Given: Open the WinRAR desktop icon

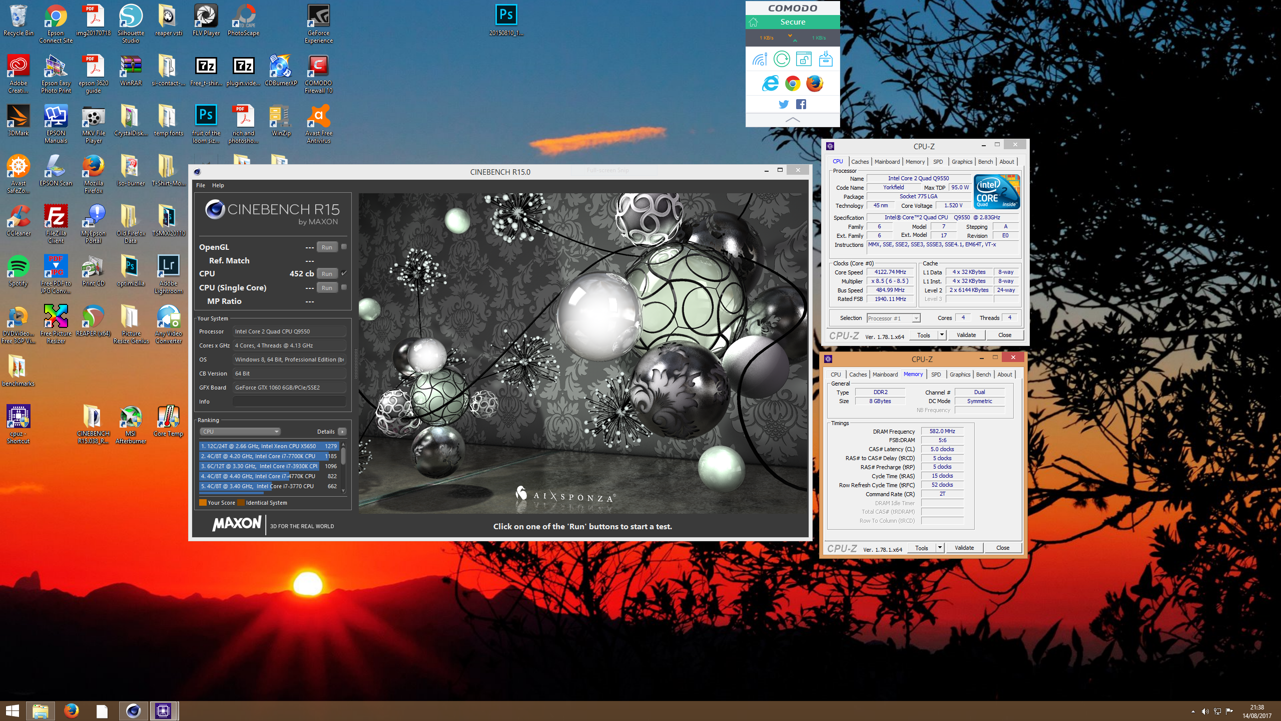Looking at the screenshot, I should click(x=131, y=70).
